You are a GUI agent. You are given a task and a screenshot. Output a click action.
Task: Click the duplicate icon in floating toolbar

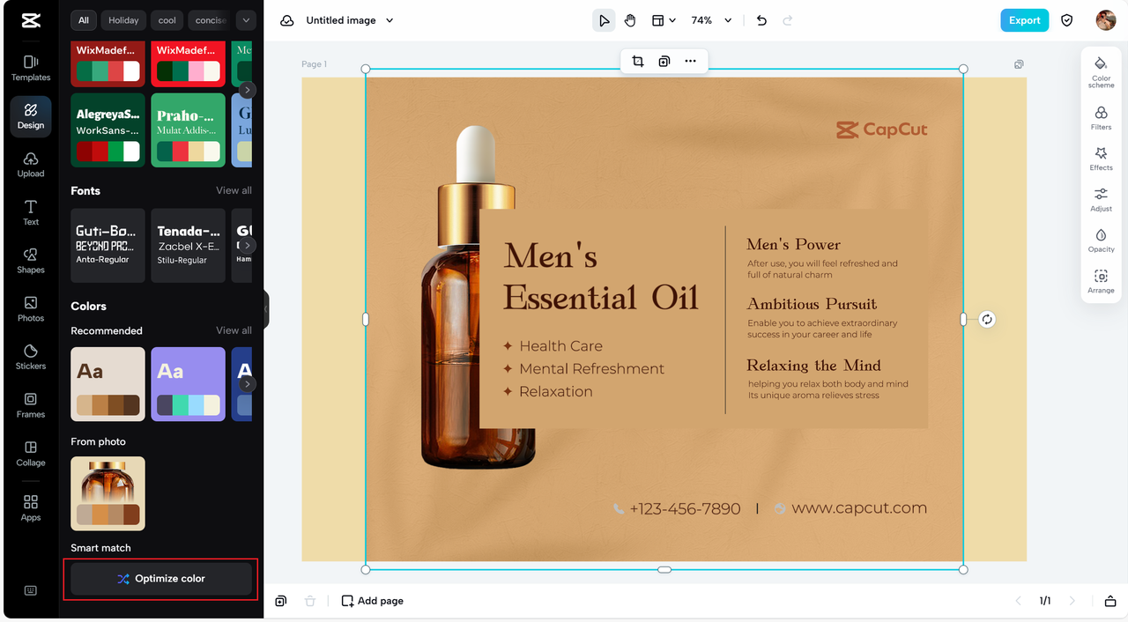[x=664, y=61]
